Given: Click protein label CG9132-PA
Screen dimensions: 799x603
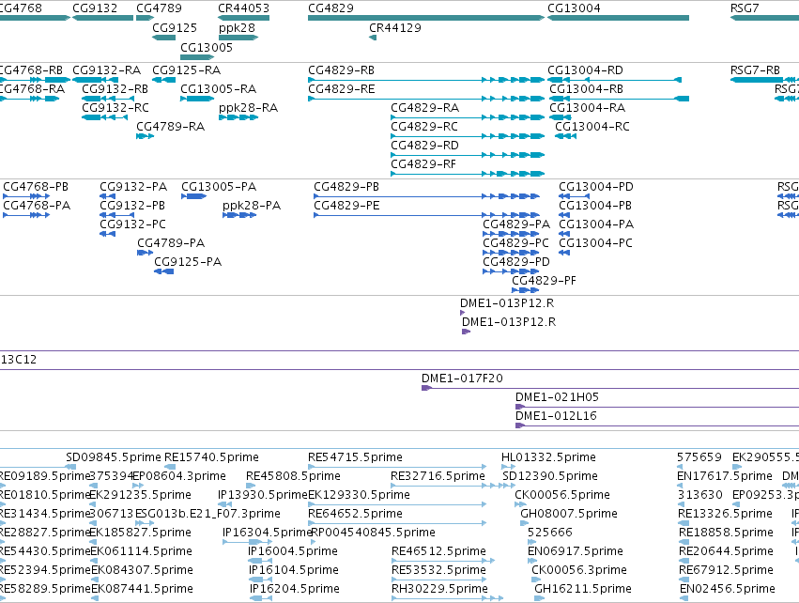Looking at the screenshot, I should (133, 187).
